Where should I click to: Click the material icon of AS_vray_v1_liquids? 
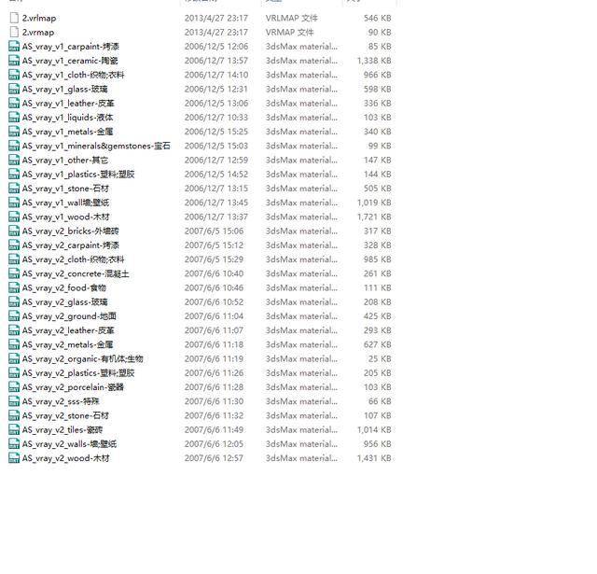[x=14, y=118]
